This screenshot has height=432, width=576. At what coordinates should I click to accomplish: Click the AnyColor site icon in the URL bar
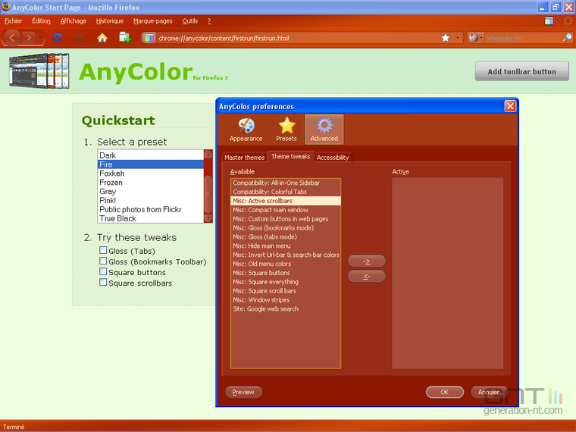click(x=149, y=38)
